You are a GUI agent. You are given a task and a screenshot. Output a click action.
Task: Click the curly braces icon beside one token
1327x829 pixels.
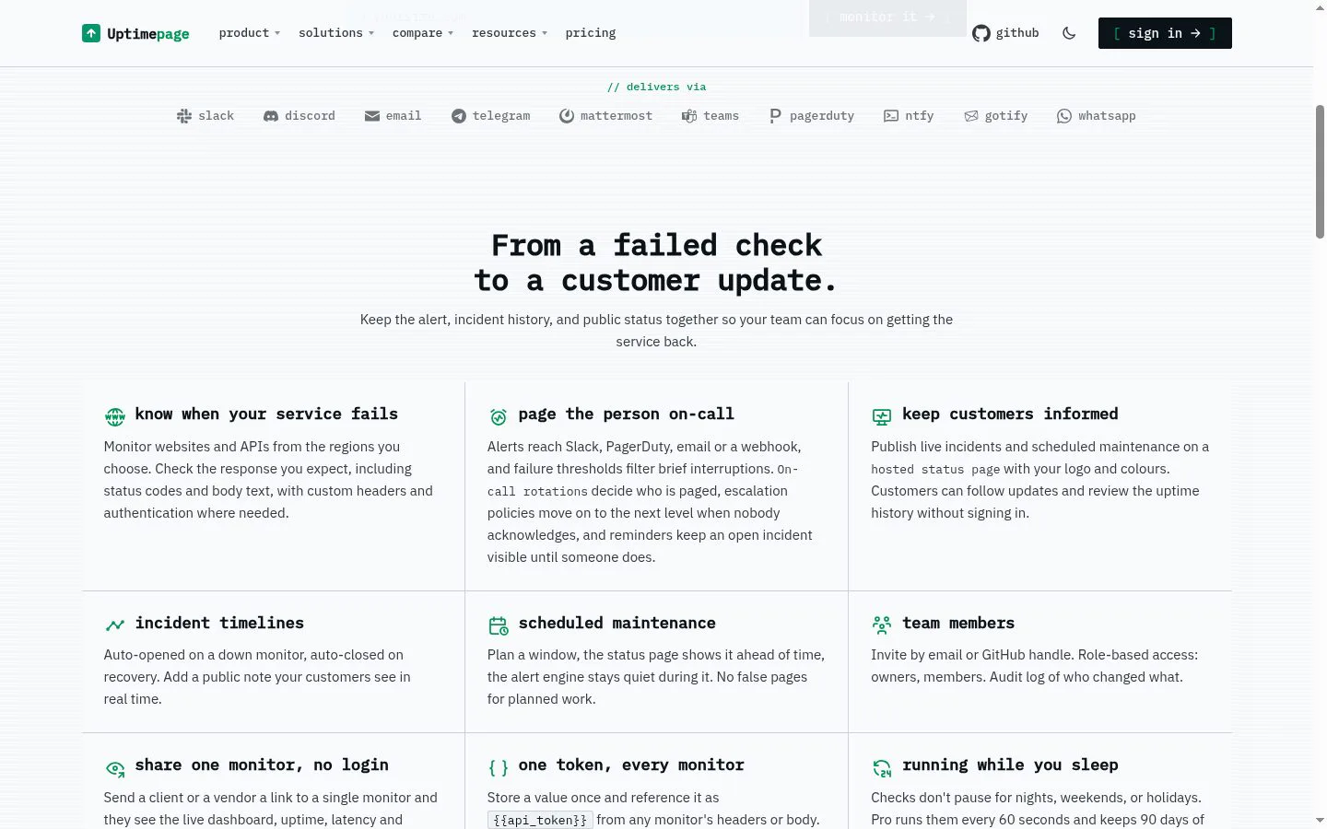pos(499,768)
